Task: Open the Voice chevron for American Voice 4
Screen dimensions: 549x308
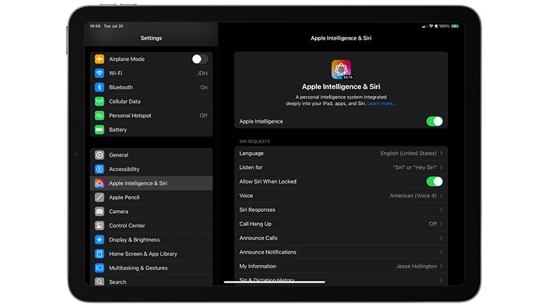Action: click(x=441, y=196)
